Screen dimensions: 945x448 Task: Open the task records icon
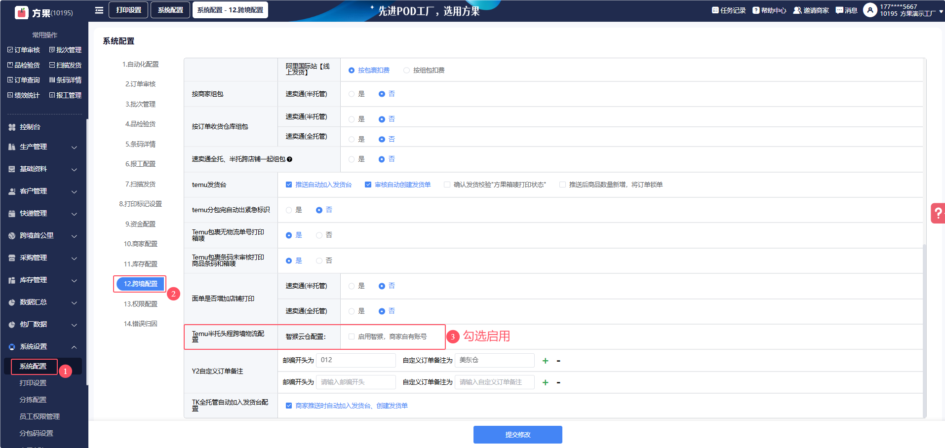point(715,10)
